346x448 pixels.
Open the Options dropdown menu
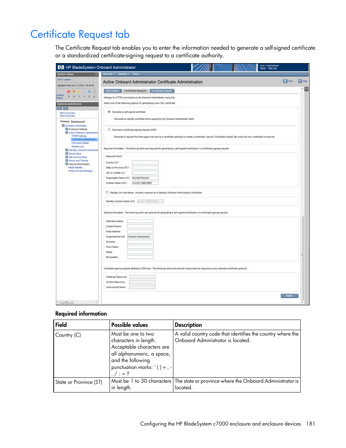coord(123,74)
